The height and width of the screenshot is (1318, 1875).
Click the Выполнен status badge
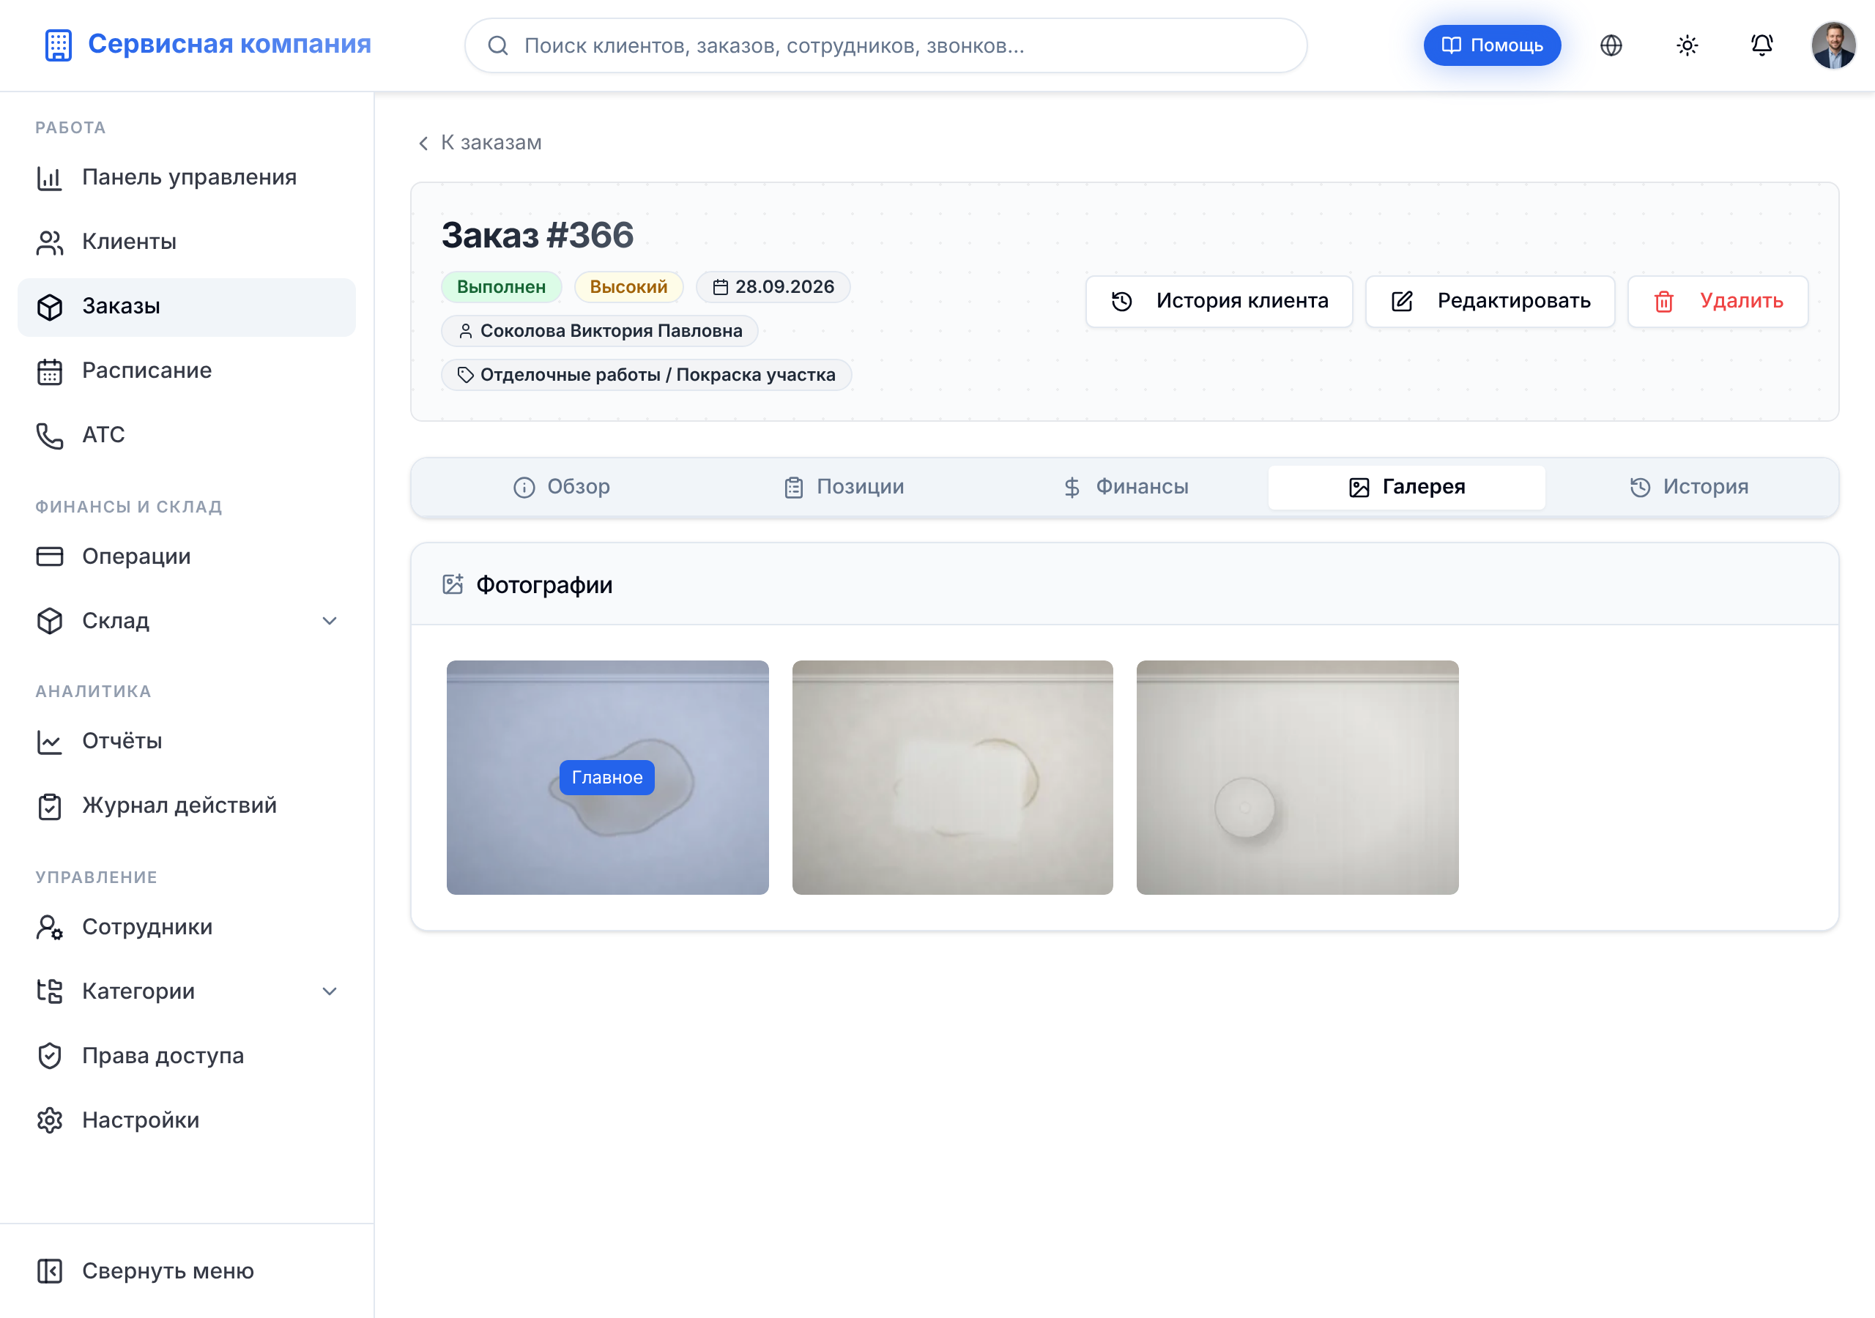pos(500,288)
